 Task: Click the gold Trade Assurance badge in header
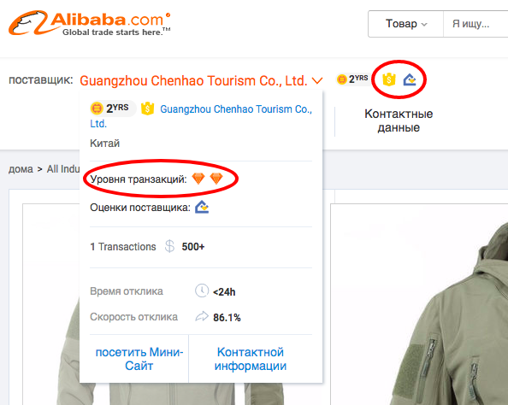pos(389,79)
